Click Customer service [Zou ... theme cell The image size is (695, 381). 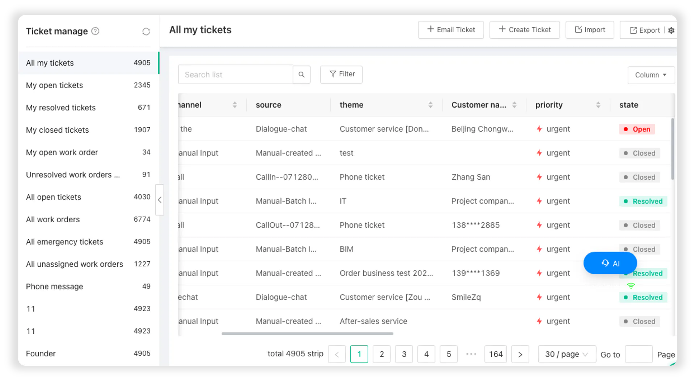coord(385,297)
